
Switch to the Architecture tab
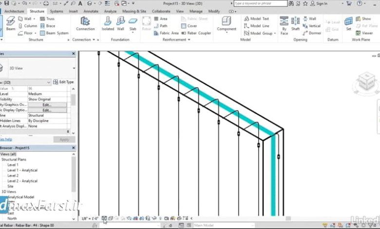14,11
